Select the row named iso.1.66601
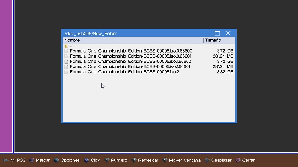The height and width of the screenshot is (167, 298). pyautogui.click(x=149, y=67)
